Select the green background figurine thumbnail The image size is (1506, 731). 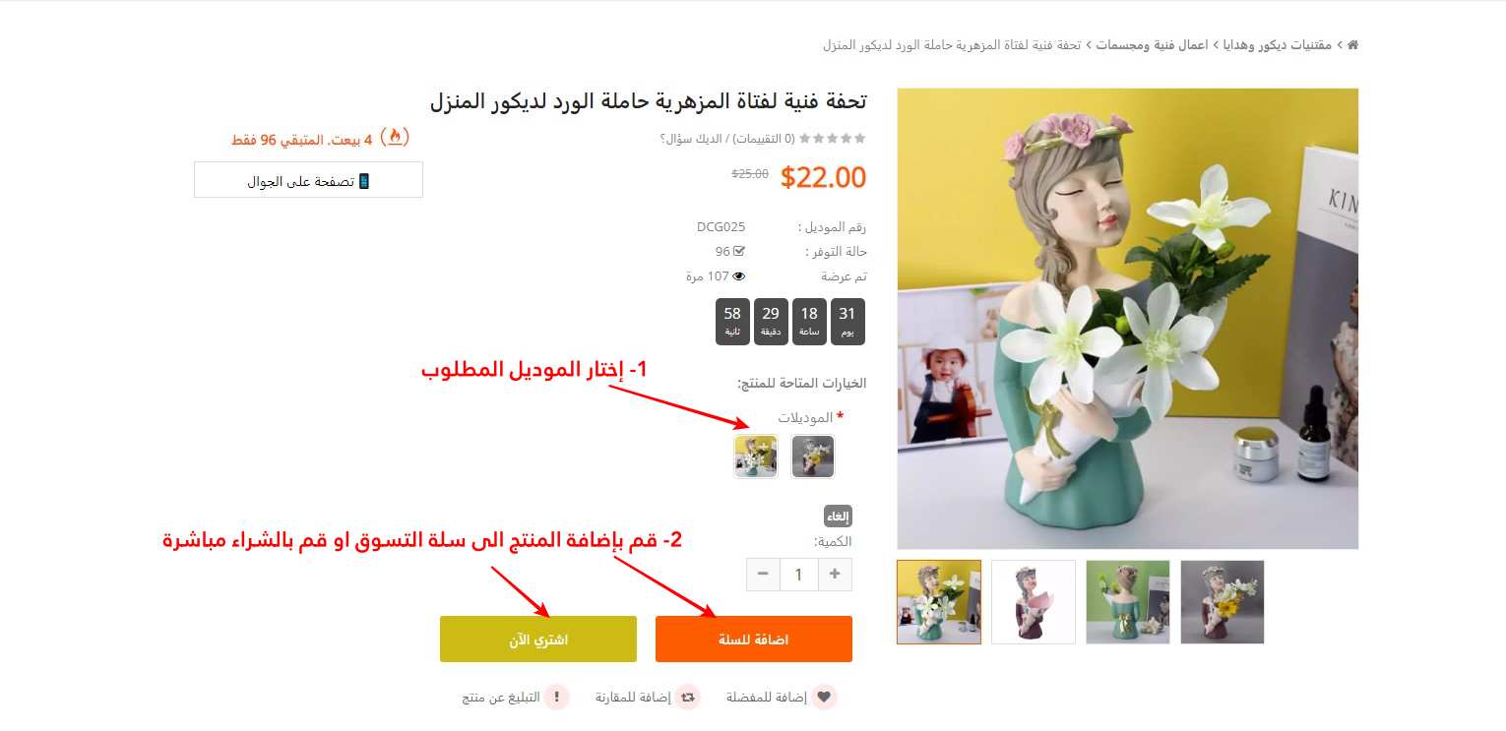1128,602
